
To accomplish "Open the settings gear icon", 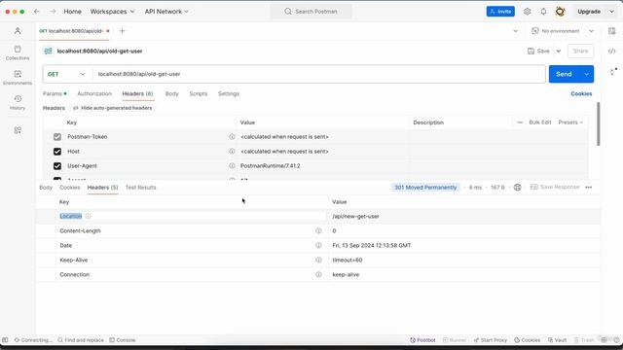I will 528,12.
